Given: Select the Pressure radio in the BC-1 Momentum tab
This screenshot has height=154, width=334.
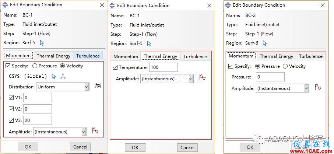Looking at the screenshot, I should point(35,66).
